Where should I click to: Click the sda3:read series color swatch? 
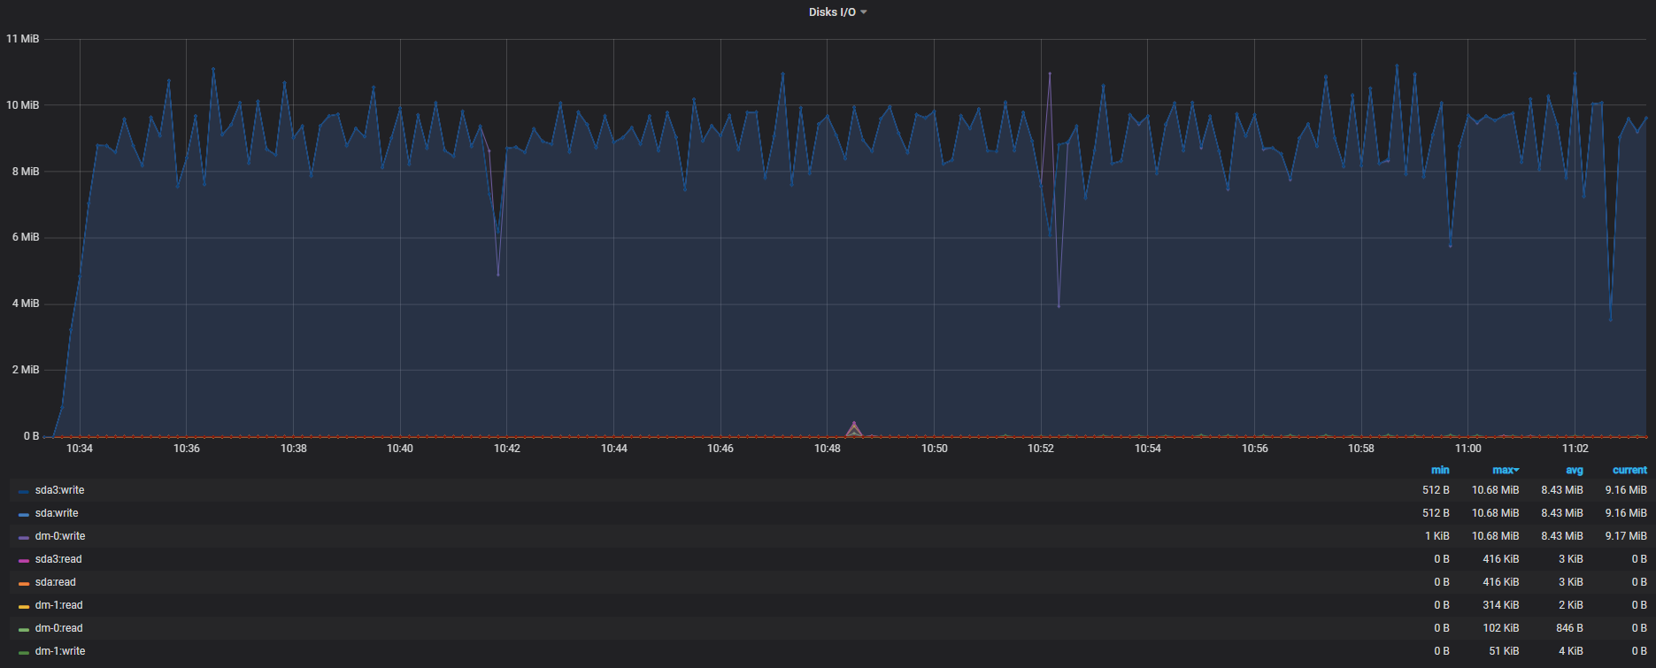[x=24, y=560]
